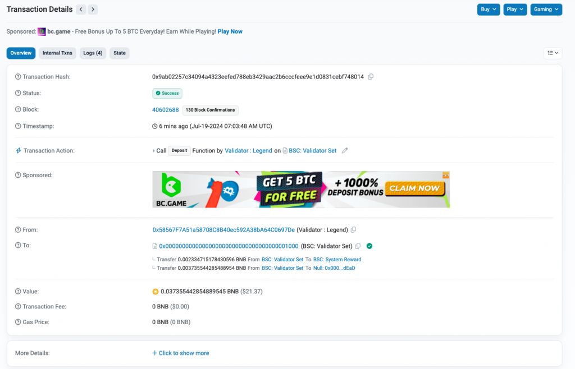Expand Click to show more details
Image resolution: width=575 pixels, height=369 pixels.
pyautogui.click(x=181, y=353)
